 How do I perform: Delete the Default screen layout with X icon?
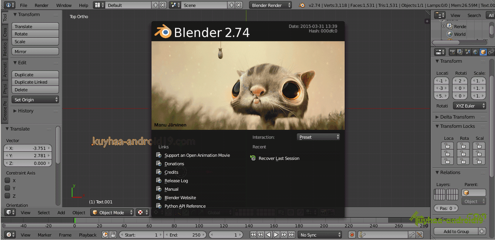pyautogui.click(x=163, y=5)
